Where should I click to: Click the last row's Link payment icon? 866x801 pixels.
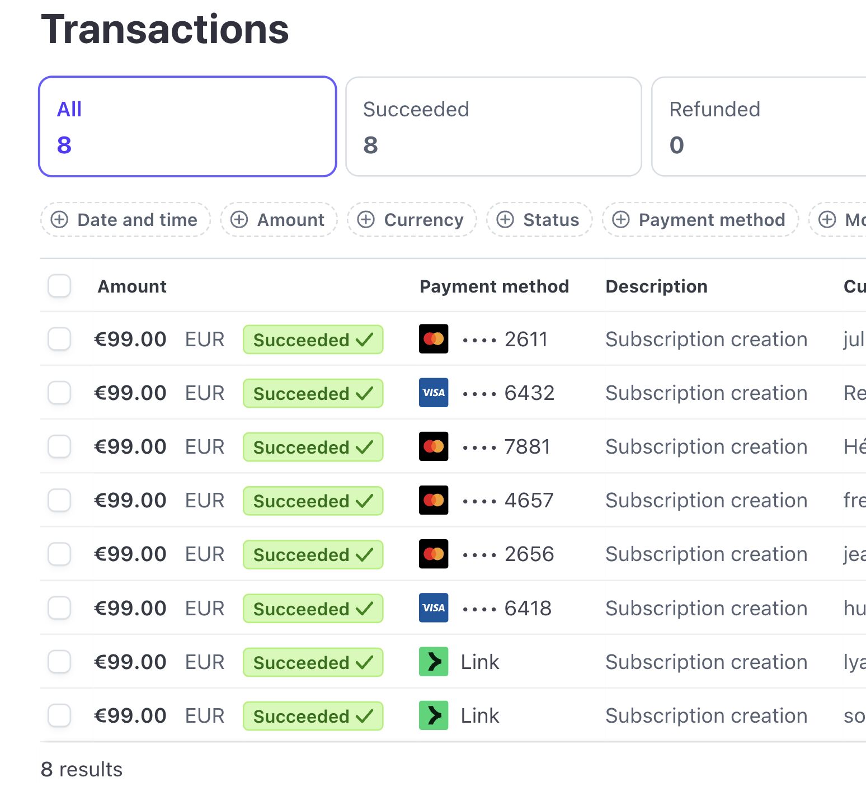point(433,715)
